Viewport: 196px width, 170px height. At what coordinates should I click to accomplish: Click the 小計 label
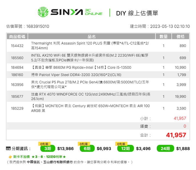point(145,118)
